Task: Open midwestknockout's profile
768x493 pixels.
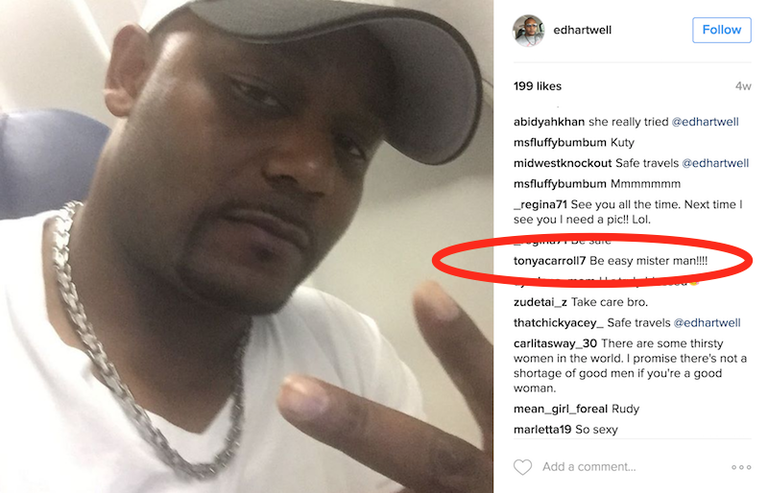Action: 563,163
